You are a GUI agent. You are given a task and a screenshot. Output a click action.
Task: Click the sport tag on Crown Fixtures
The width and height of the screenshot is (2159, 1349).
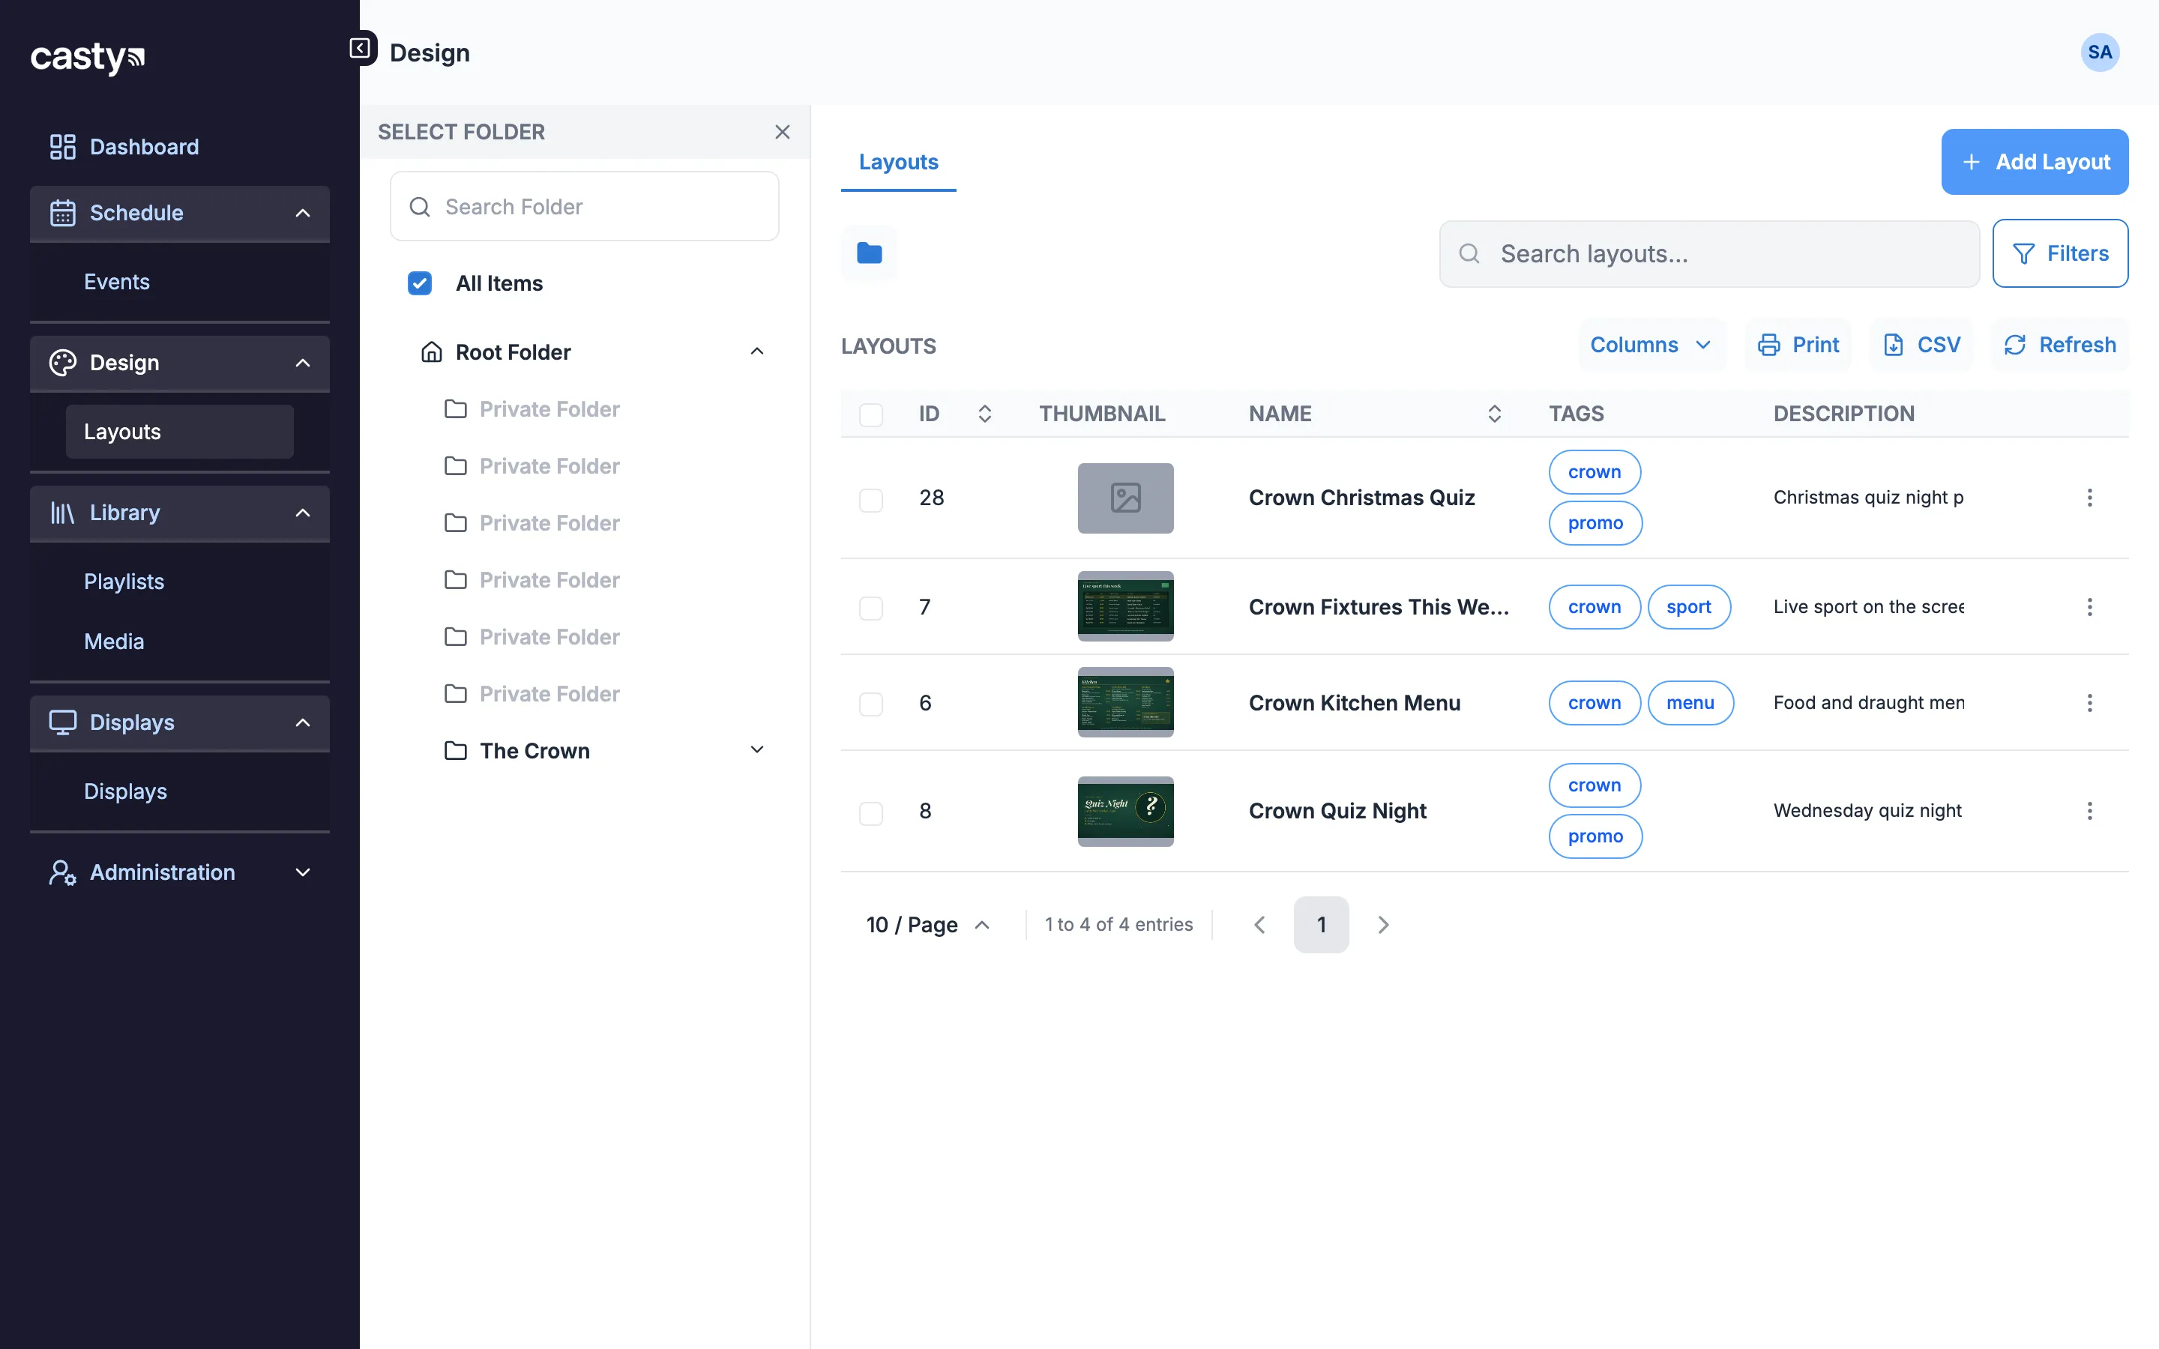1689,608
